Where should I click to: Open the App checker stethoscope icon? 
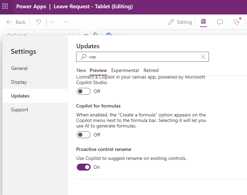click(x=237, y=22)
